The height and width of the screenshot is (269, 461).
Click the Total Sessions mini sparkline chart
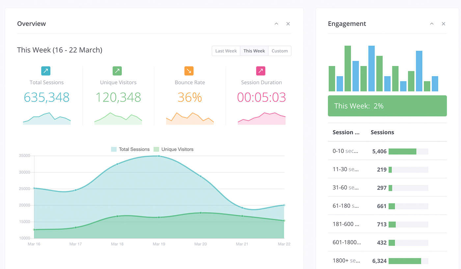47,119
